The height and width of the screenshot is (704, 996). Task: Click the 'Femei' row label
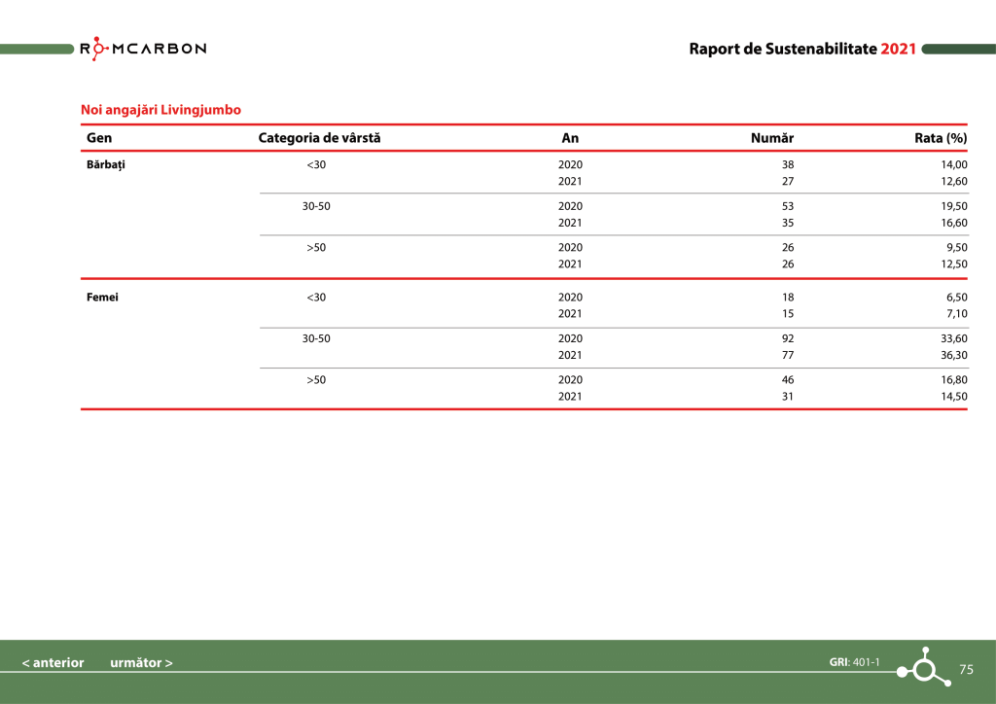click(102, 298)
